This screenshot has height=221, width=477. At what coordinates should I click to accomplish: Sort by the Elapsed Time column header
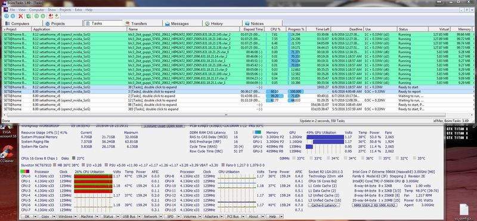(252, 29)
